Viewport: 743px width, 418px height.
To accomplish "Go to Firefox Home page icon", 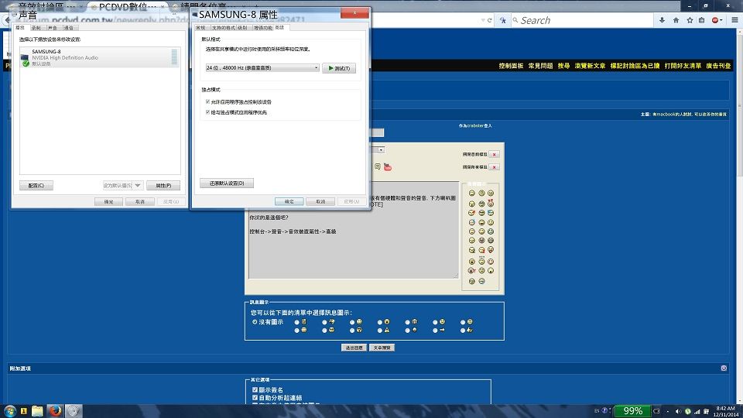I will [676, 20].
